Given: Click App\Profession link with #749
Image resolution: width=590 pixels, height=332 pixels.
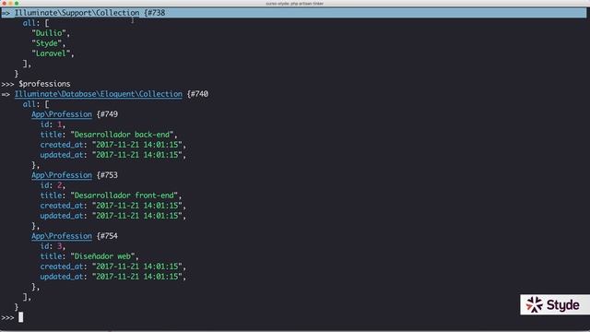Looking at the screenshot, I should point(62,114).
